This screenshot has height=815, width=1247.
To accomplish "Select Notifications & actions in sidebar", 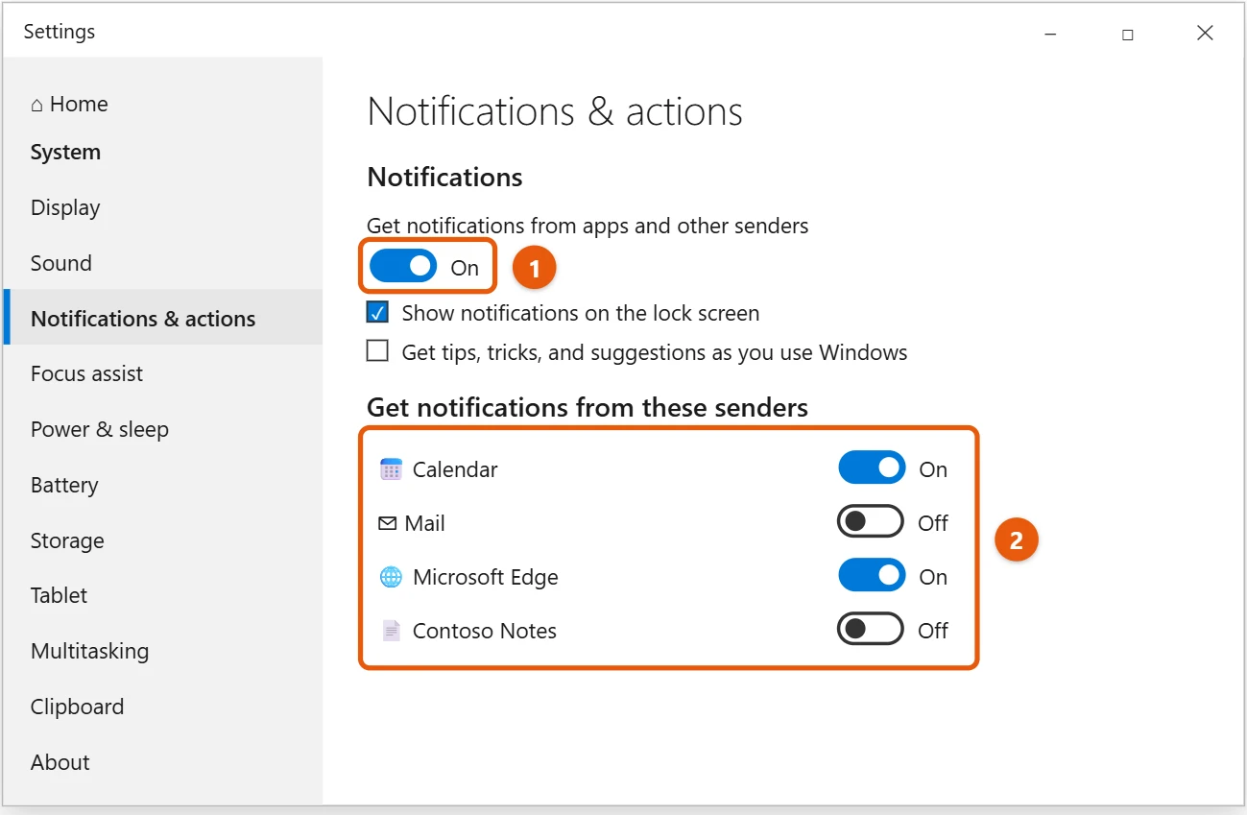I will point(163,318).
